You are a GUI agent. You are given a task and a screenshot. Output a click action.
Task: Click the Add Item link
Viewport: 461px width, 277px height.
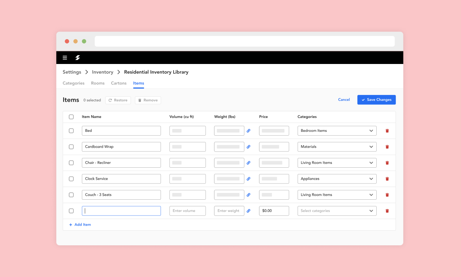click(x=80, y=225)
